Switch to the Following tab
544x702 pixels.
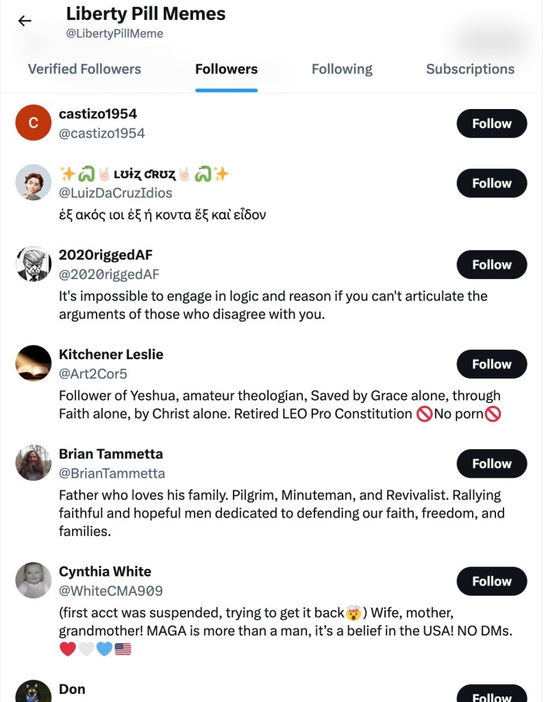click(x=342, y=69)
